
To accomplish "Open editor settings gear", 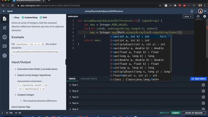I will click(x=205, y=16).
